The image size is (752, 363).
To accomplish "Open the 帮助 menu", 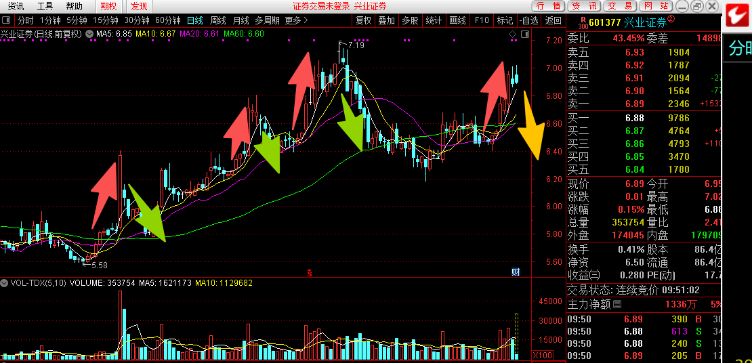I will coord(75,6).
